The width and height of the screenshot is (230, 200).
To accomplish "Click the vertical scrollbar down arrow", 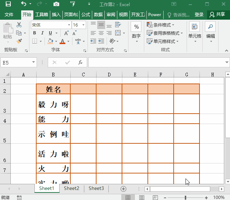I will coord(227,181).
